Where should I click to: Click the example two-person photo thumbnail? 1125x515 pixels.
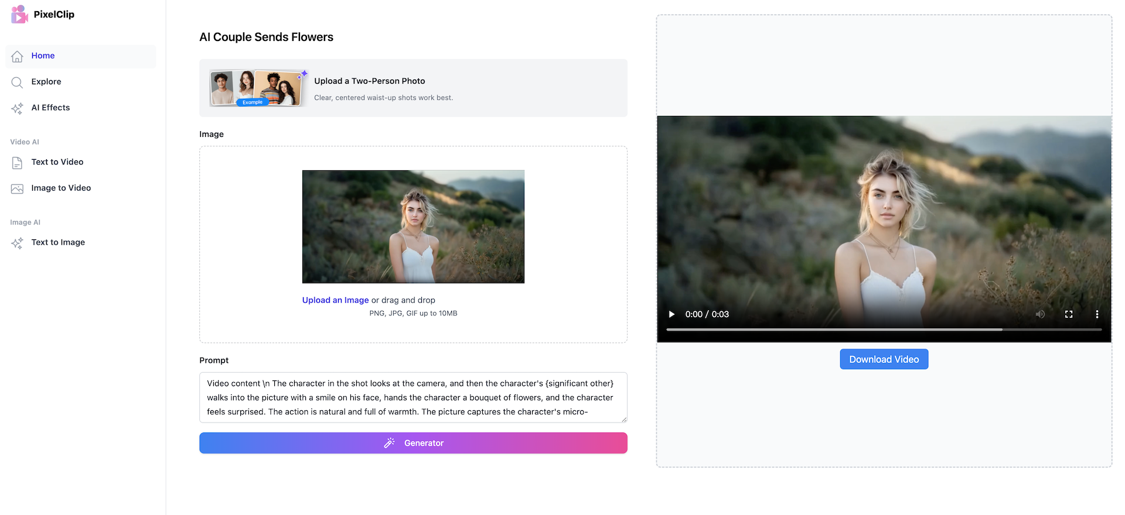pos(257,88)
